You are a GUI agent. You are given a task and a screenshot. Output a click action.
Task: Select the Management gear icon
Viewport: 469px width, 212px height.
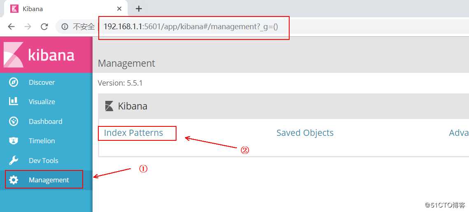(14, 180)
